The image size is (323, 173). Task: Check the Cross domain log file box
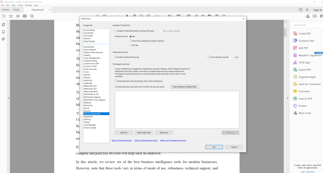coord(209,57)
